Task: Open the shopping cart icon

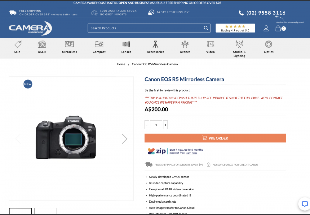Action: click(x=278, y=28)
